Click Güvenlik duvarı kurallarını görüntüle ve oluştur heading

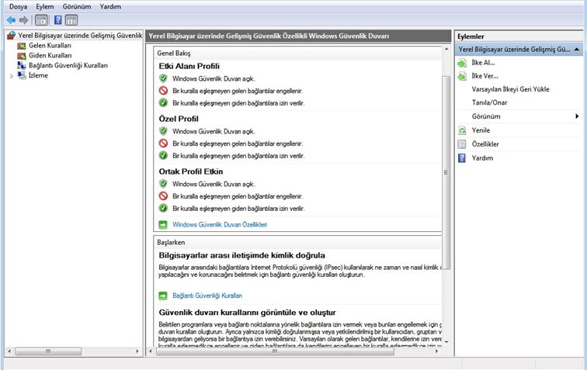coord(247,313)
